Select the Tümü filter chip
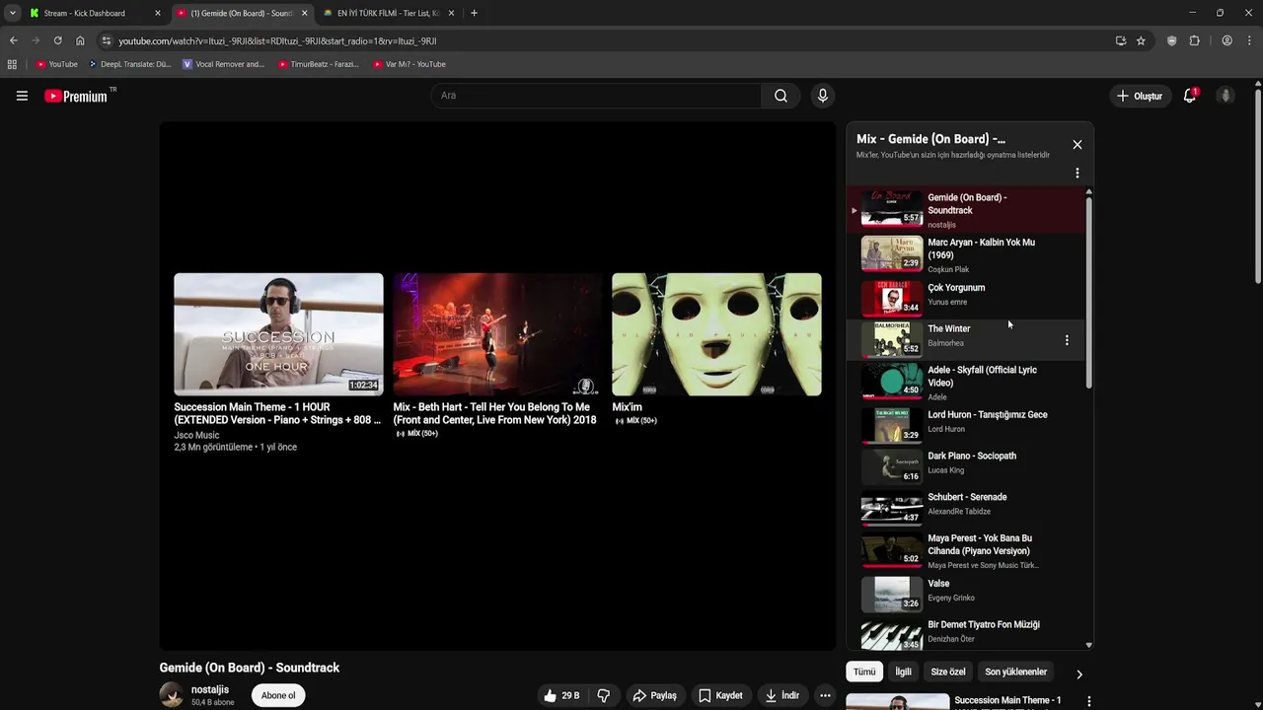This screenshot has width=1263, height=710. [x=864, y=672]
